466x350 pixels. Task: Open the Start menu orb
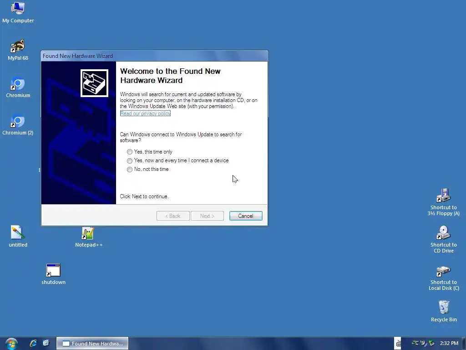11,344
